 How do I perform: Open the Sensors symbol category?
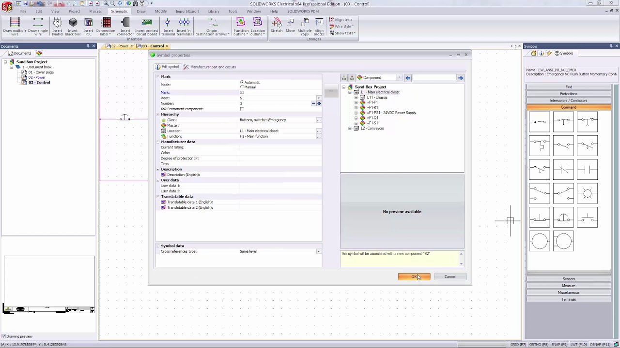click(x=569, y=279)
